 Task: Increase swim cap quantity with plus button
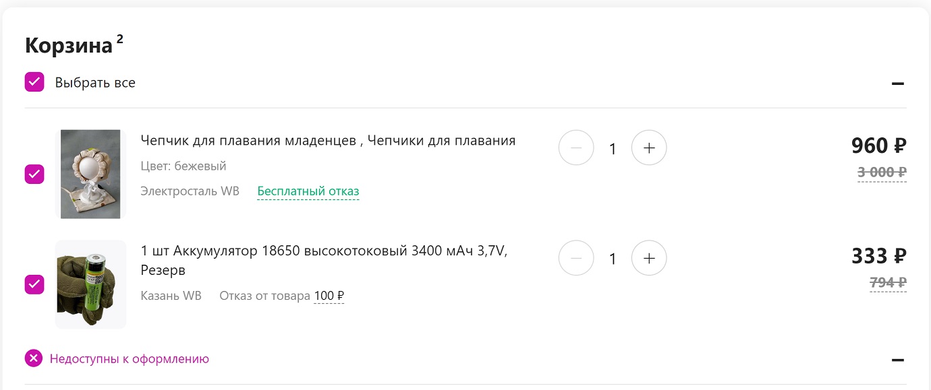pos(649,148)
